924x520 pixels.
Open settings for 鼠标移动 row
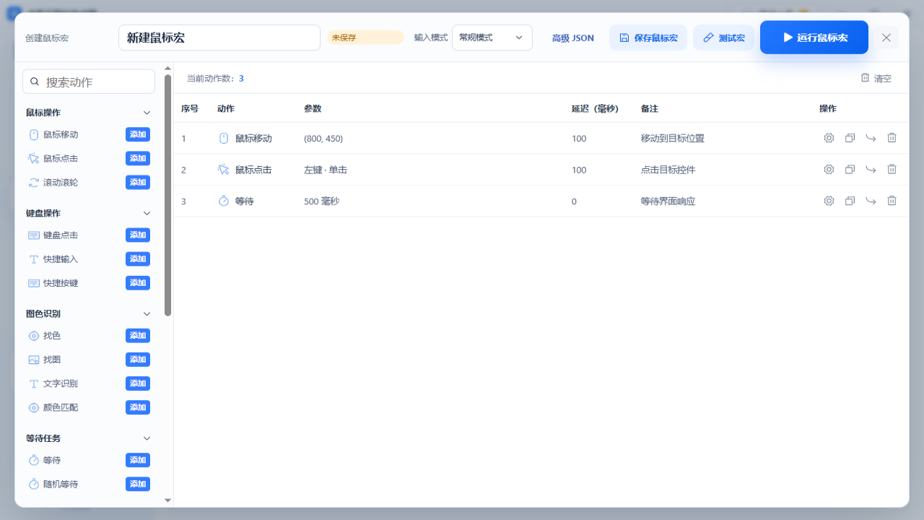829,138
